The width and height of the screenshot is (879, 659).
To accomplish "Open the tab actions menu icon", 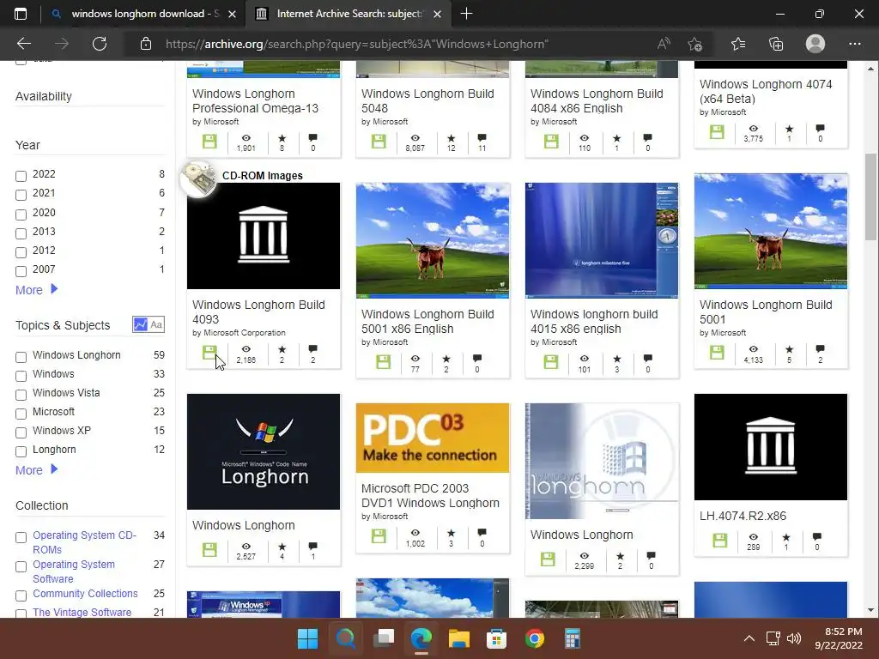I will (x=21, y=14).
